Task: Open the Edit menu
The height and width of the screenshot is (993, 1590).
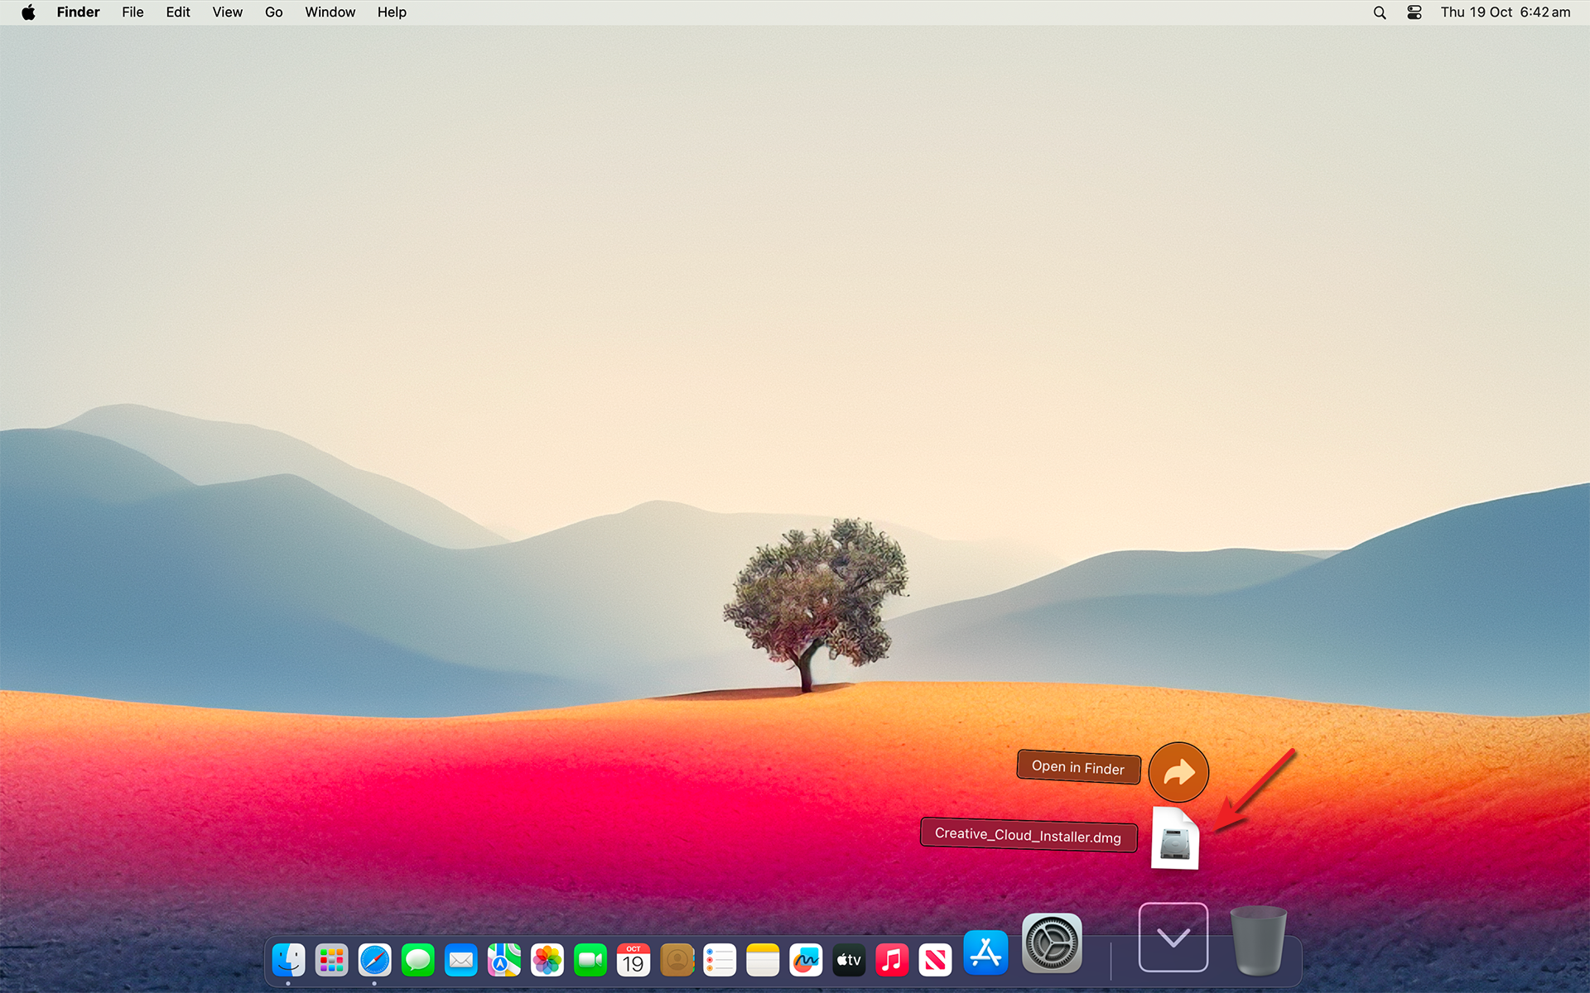Action: pos(178,12)
